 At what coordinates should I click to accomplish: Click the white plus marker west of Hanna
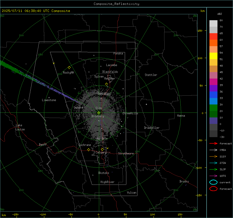pos(146,104)
